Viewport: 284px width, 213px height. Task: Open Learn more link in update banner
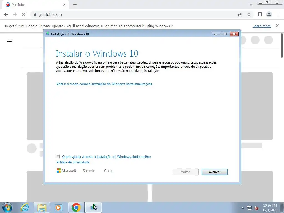(x=262, y=26)
